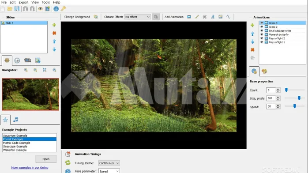
Task: Select Matrix Code Example project
Action: pos(30,143)
